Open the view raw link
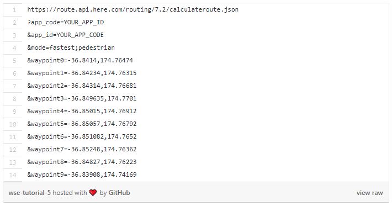The height and width of the screenshot is (206, 392). click(x=369, y=193)
